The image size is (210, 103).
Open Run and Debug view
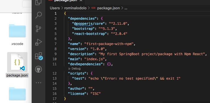pyautogui.click(x=38, y=42)
